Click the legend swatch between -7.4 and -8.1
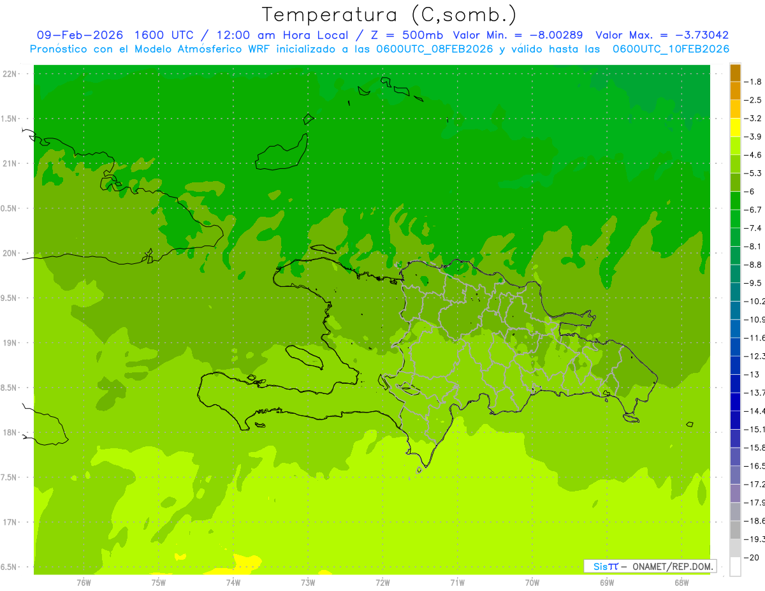Image resolution: width=765 pixels, height=591 pixels. pyautogui.click(x=735, y=237)
